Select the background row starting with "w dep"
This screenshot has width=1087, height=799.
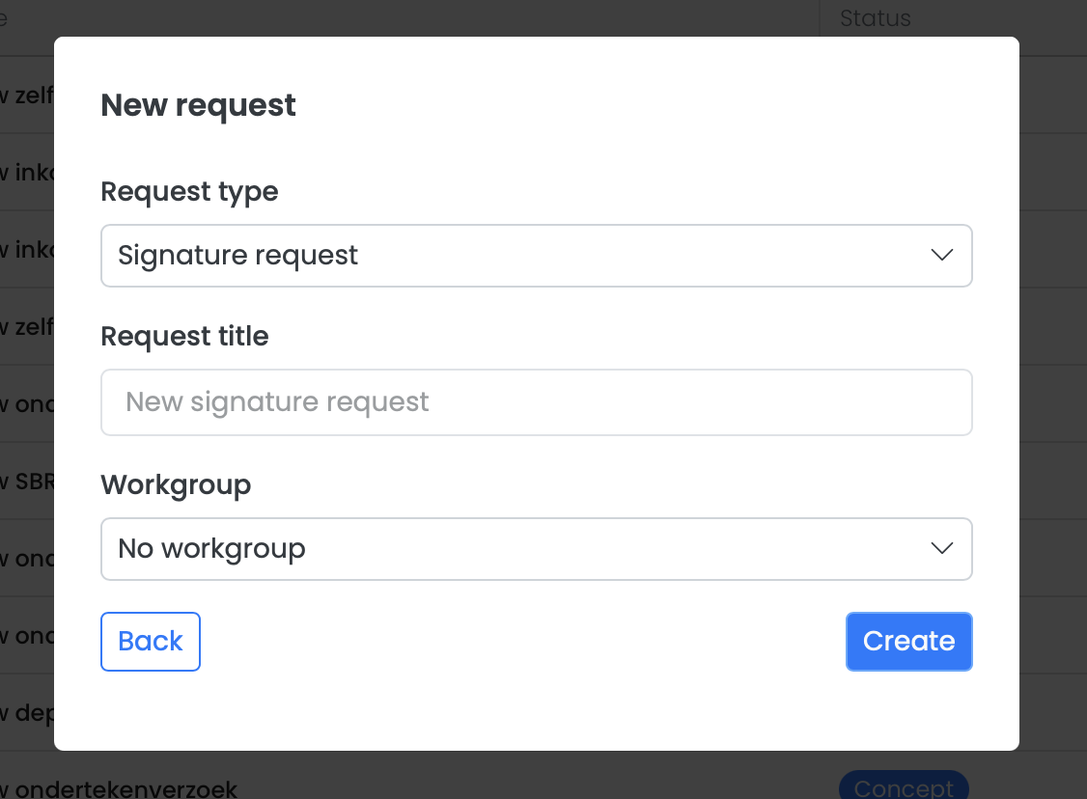[x=27, y=712]
